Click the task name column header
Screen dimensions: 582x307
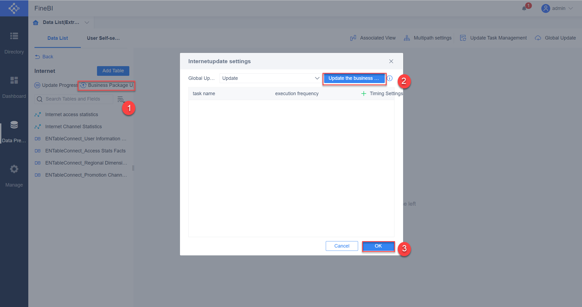point(204,94)
